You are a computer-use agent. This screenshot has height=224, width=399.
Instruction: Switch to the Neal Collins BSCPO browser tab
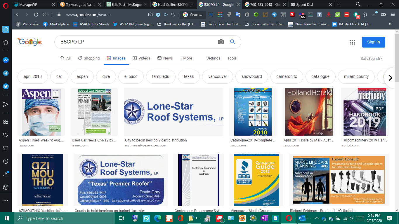[174, 4]
